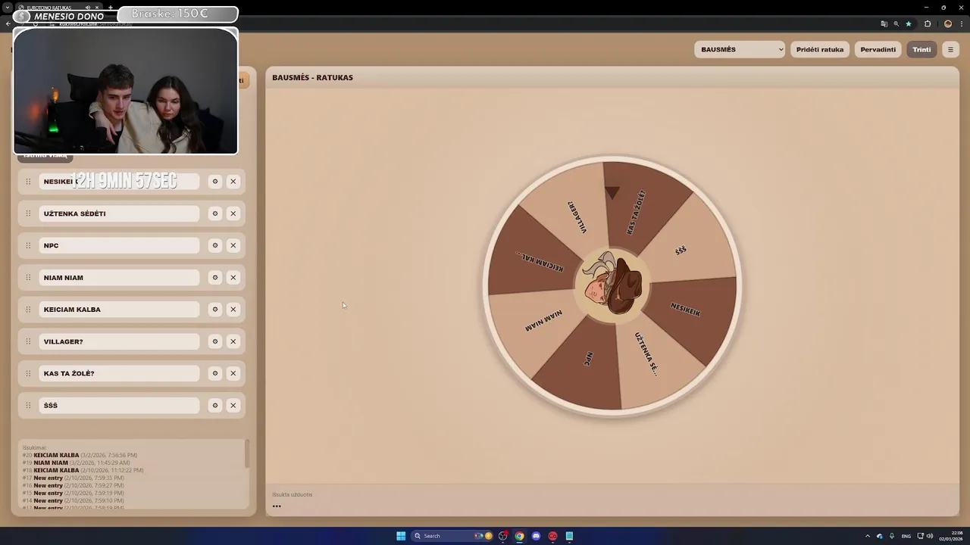Open the BAUSMĖS wheel selector dropdown
Screen dimensions: 970x545
point(740,49)
